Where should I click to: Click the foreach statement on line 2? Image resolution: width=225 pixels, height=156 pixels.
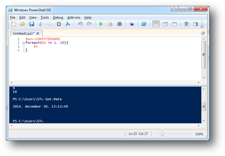click(47, 43)
